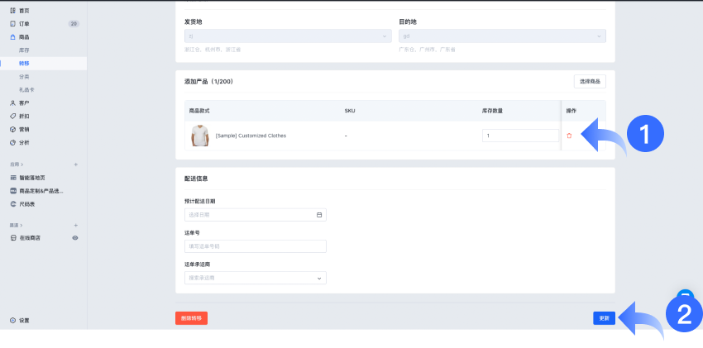Open 首页 from the sidebar
Screen dimensions: 703x348
tap(24, 10)
